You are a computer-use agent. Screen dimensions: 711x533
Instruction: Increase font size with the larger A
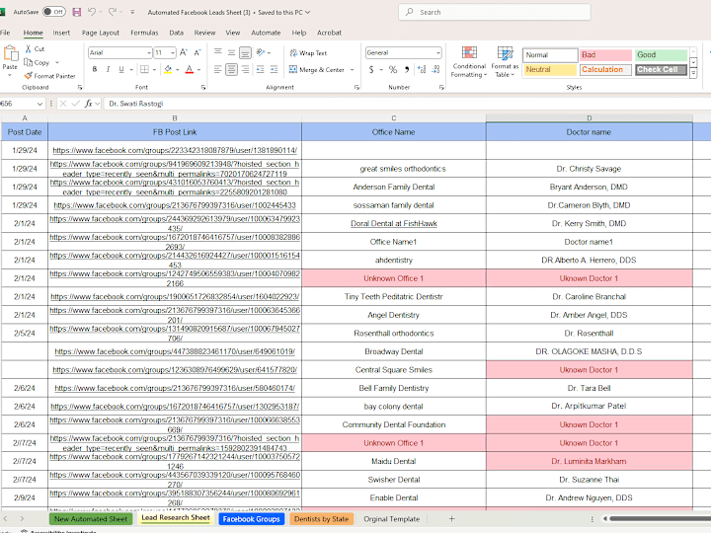tap(184, 52)
